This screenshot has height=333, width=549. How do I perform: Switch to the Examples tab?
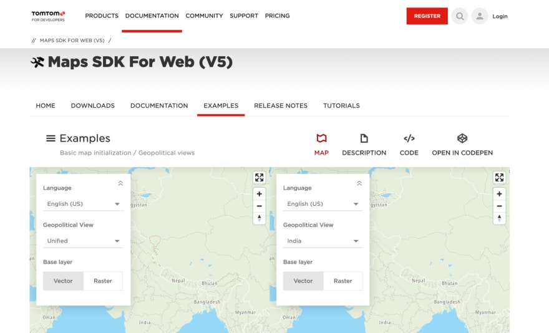click(x=221, y=106)
